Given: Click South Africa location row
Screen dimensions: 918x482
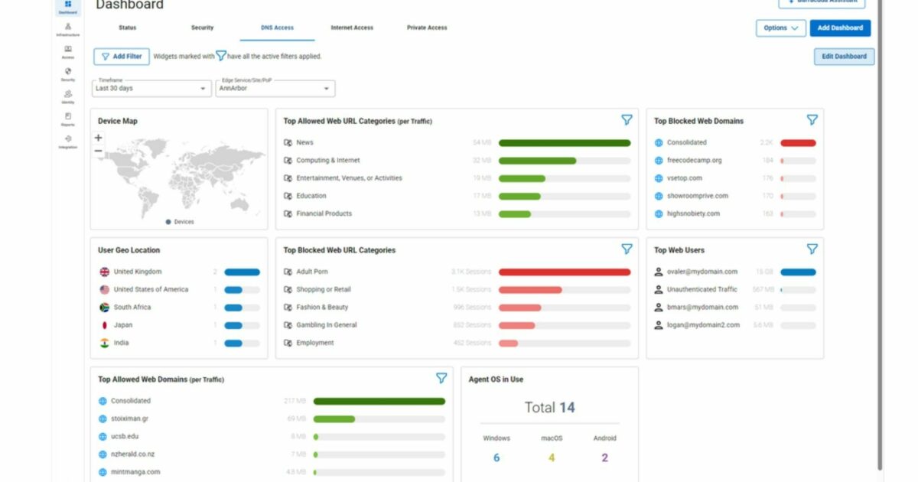Looking at the screenshot, I should (180, 308).
